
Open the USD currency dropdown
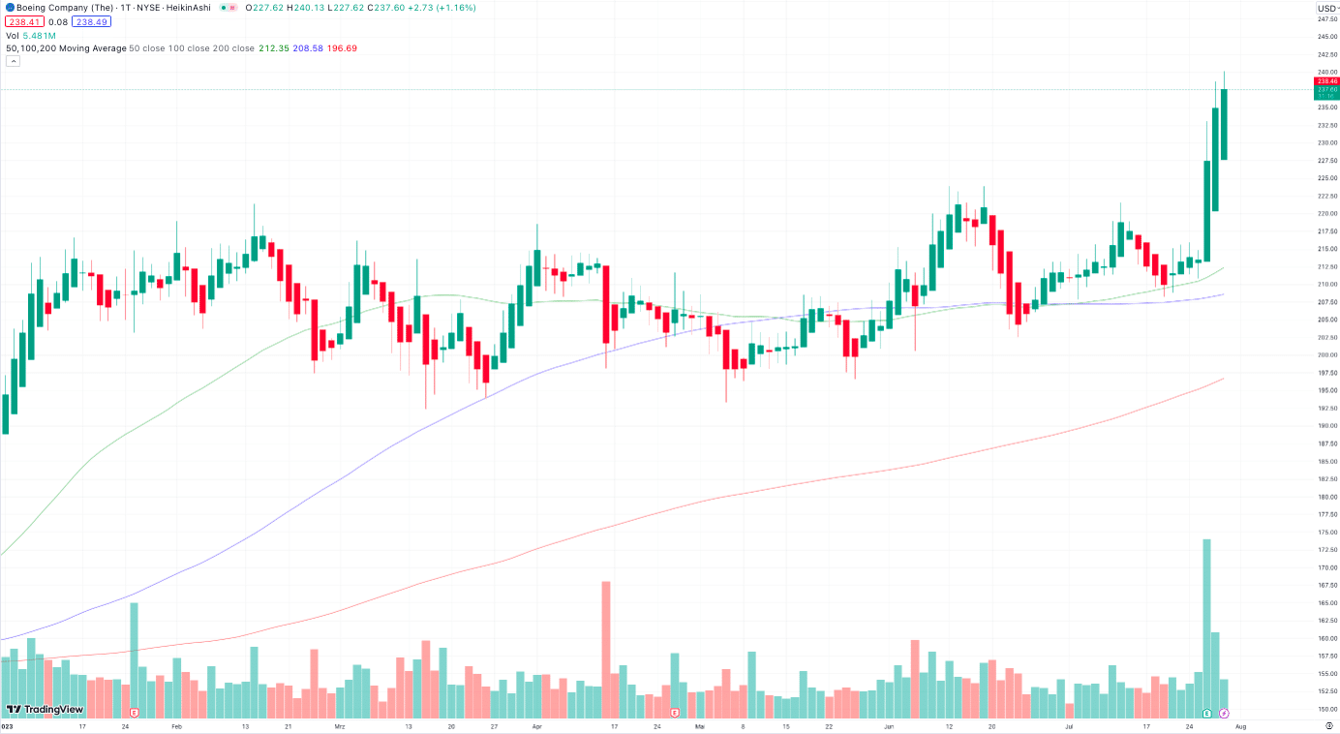1325,8
